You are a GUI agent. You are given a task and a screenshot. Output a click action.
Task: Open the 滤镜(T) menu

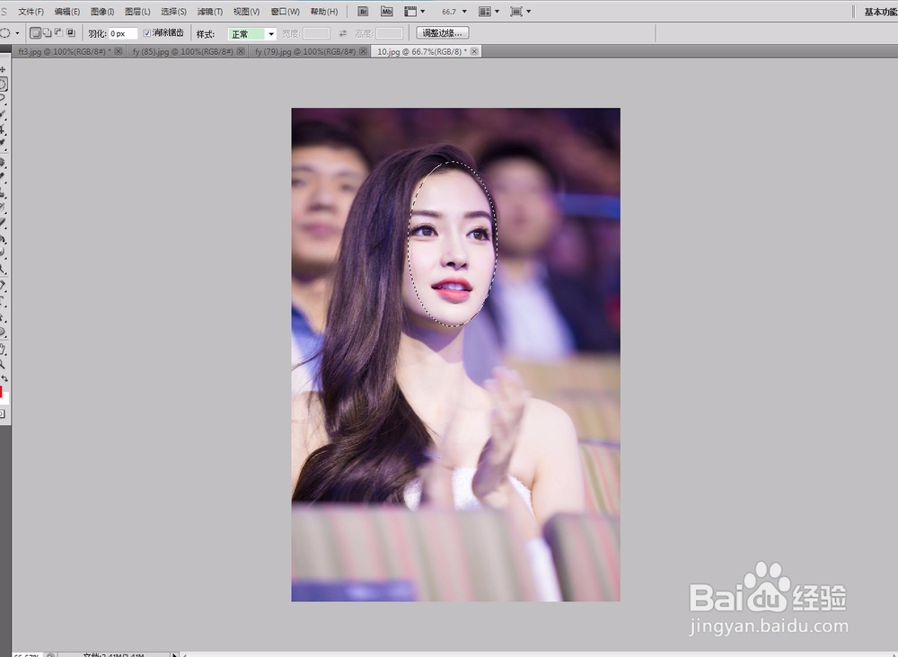tap(209, 12)
